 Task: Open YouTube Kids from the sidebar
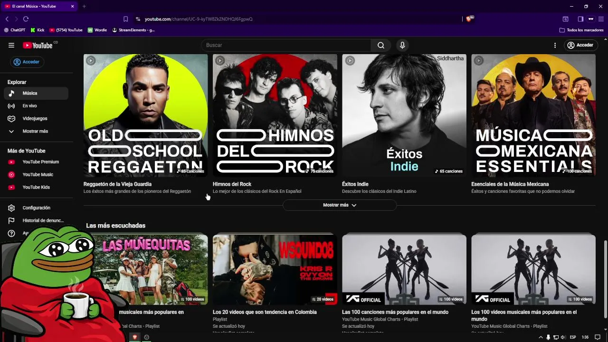[36, 187]
